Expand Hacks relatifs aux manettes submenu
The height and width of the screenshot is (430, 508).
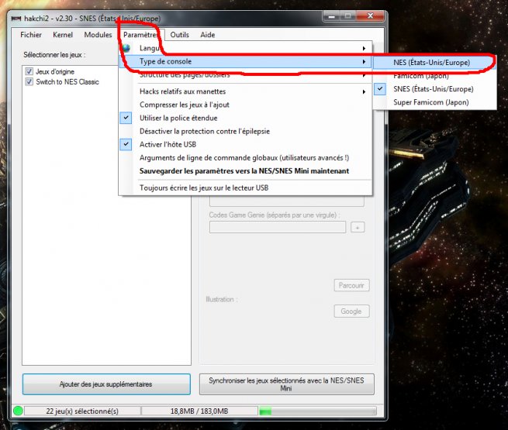(246, 91)
